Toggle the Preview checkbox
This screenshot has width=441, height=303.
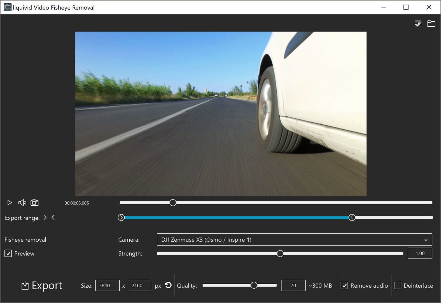8,253
